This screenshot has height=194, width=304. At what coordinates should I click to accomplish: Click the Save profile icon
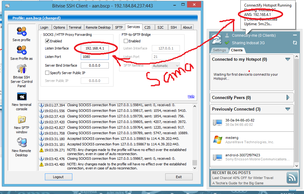click(x=22, y=31)
